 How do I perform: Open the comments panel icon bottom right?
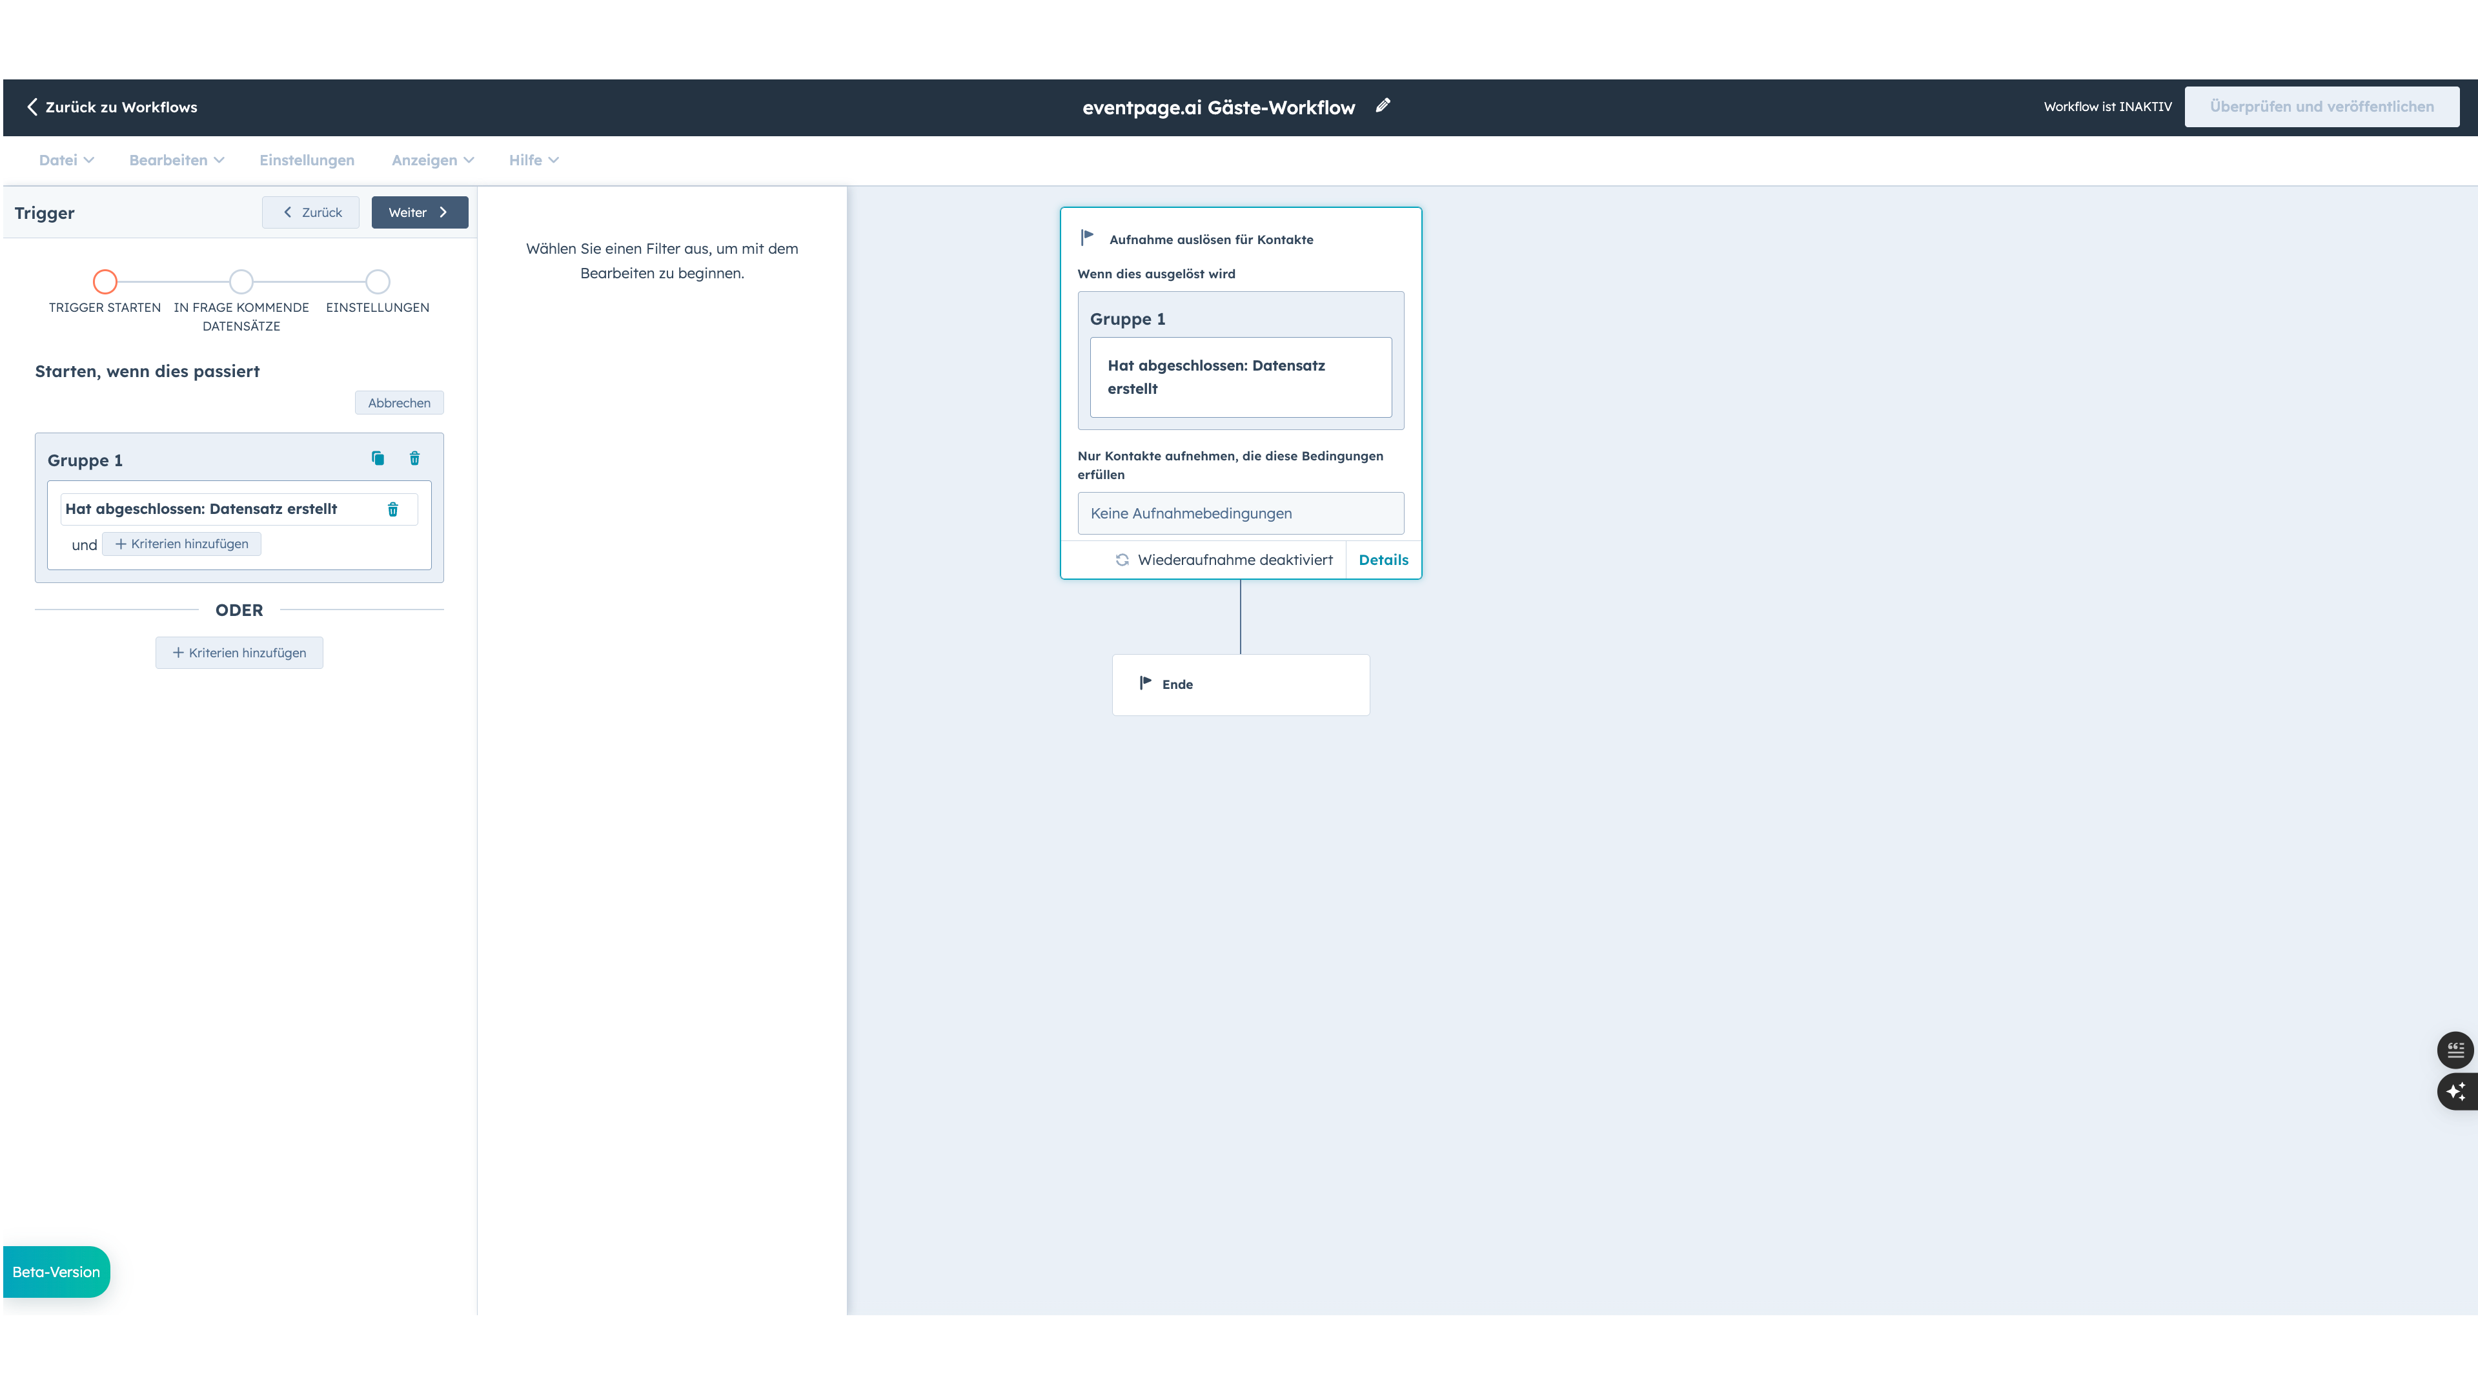tap(2456, 1050)
